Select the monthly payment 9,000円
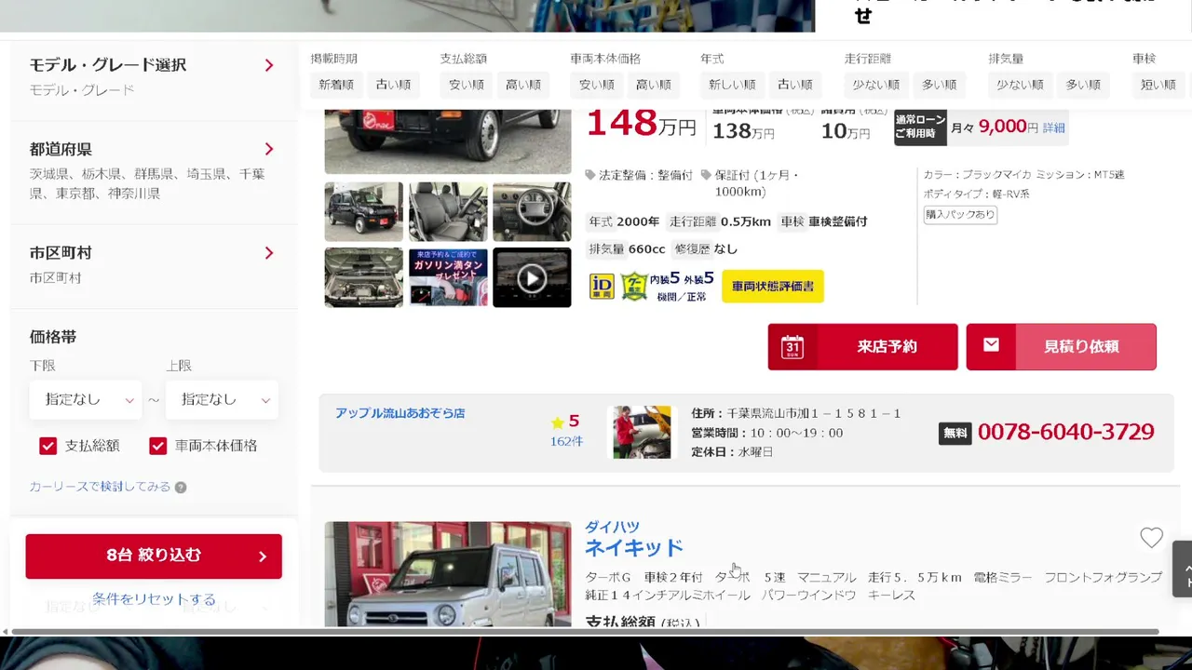The width and height of the screenshot is (1192, 670). [1009, 127]
